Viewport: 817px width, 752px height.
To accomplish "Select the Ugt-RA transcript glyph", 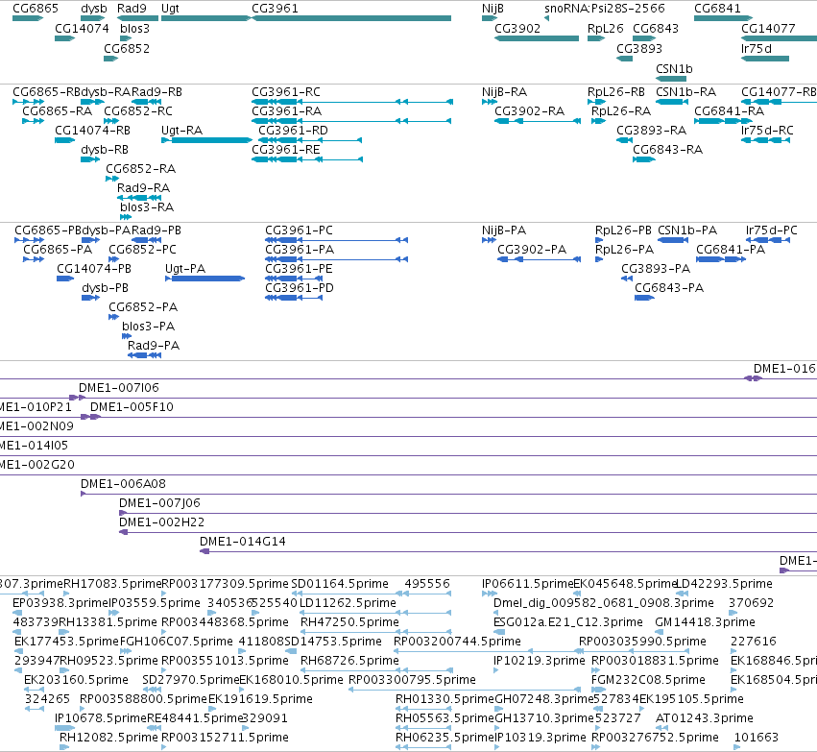I will pyautogui.click(x=206, y=140).
